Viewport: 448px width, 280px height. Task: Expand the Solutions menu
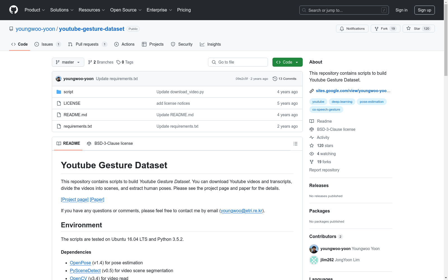(x=62, y=10)
